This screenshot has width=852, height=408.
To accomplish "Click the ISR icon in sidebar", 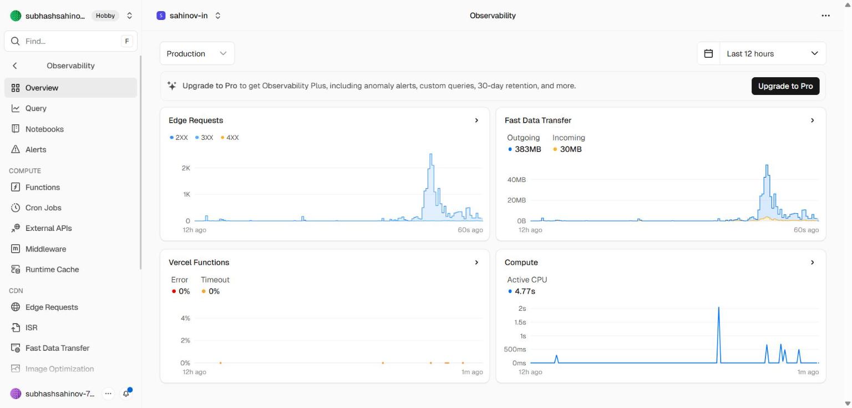I will tap(16, 328).
